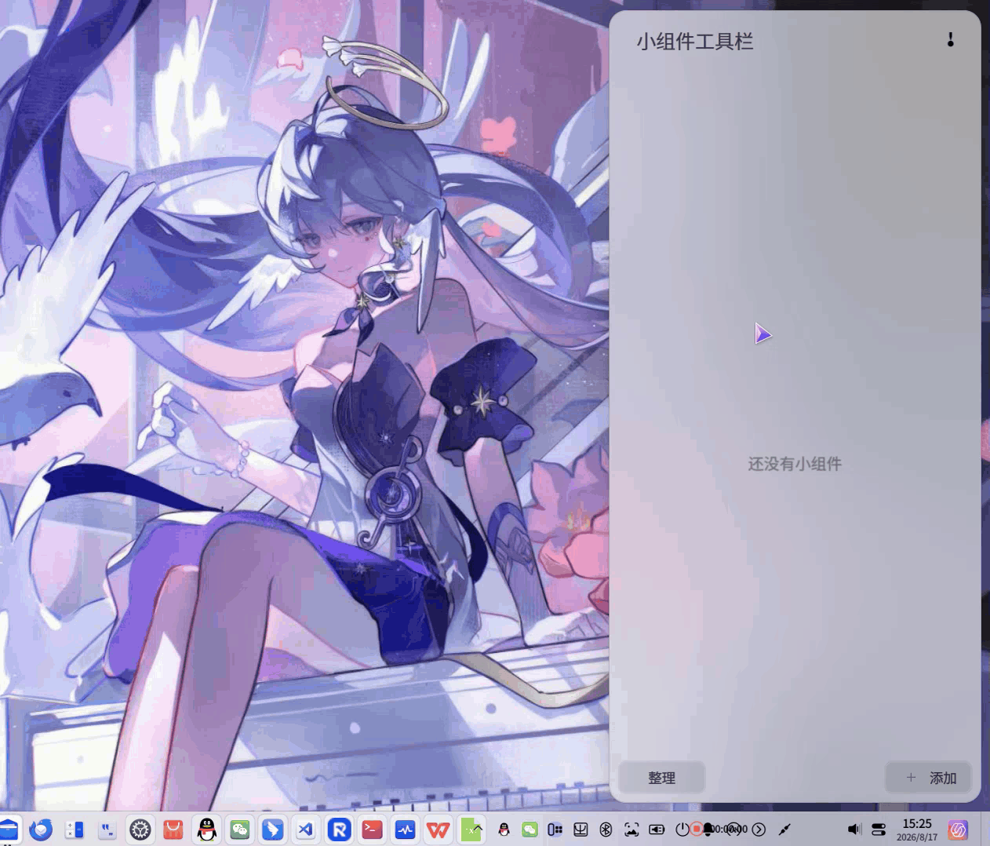The width and height of the screenshot is (990, 846).
Task: Open system settings gear in taskbar
Action: point(140,829)
